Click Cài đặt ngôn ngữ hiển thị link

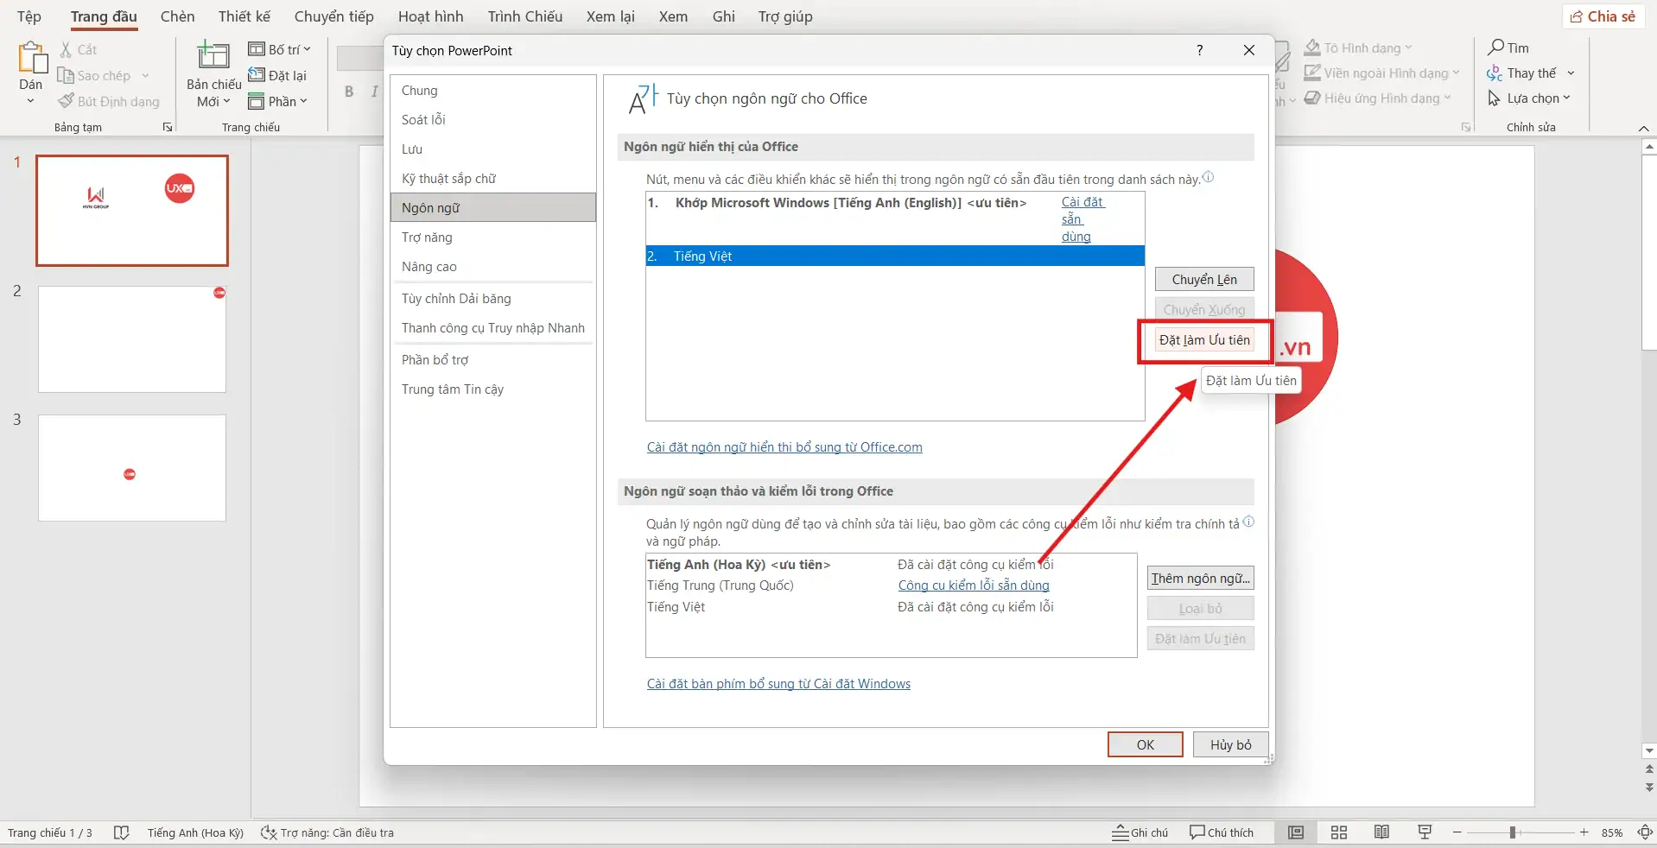784,447
